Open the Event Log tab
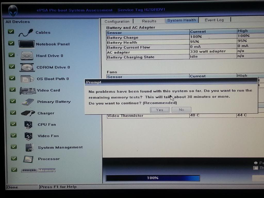Image resolution: width=264 pixels, height=198 pixels. click(214, 20)
